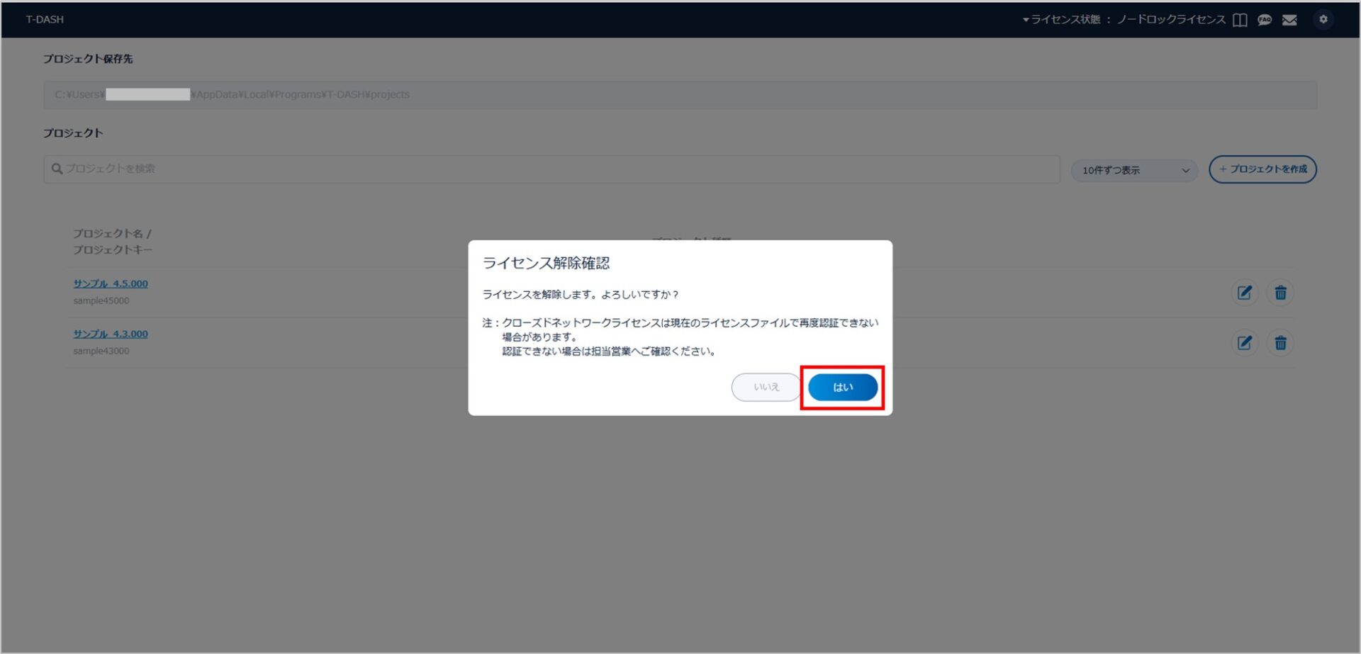Open the manual book icon in header

(1240, 20)
